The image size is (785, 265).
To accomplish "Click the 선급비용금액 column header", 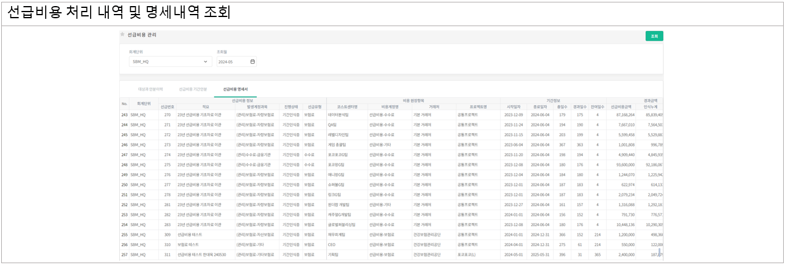I will point(623,107).
